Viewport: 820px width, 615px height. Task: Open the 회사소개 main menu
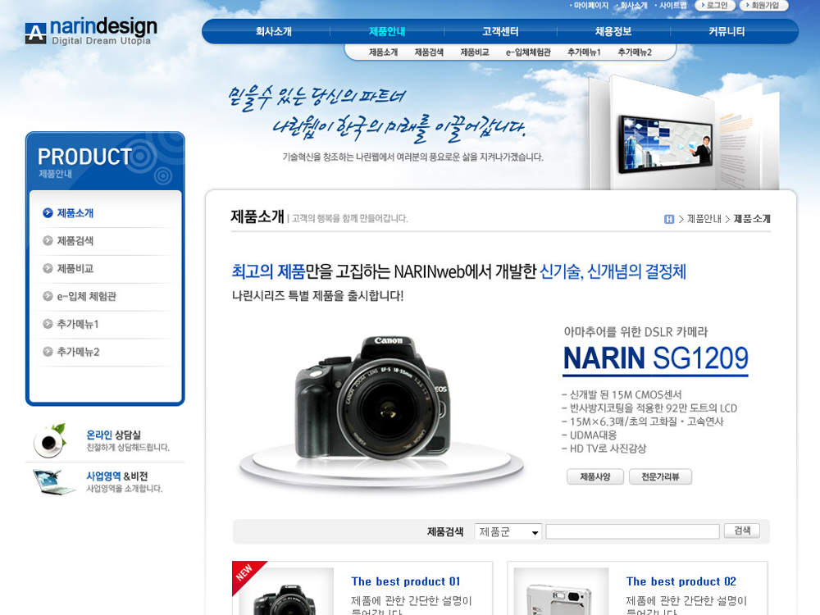pos(273,32)
